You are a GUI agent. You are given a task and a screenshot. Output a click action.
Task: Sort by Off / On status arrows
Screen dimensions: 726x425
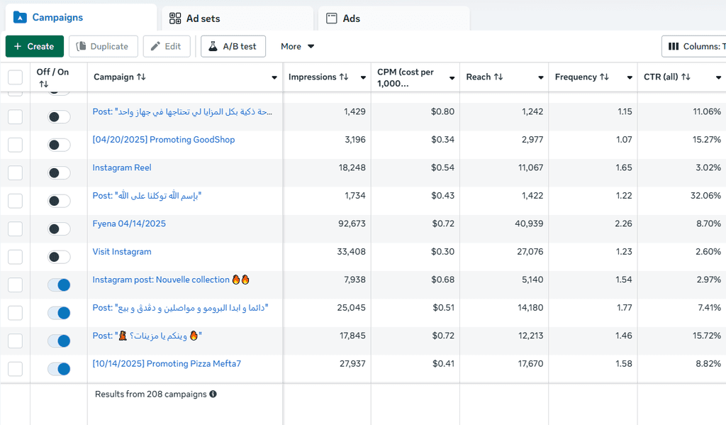43,84
